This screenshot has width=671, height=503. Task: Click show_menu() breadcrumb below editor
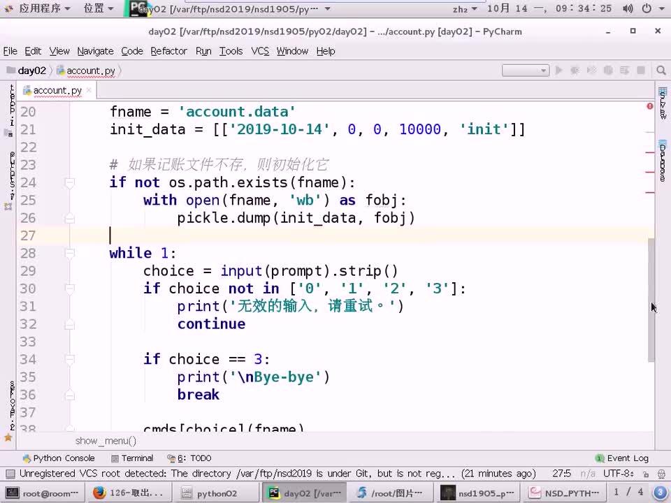tap(106, 441)
